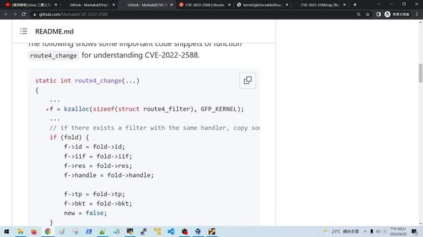Reload the GitHub page
The width and height of the screenshot is (423, 237).
point(24,14)
